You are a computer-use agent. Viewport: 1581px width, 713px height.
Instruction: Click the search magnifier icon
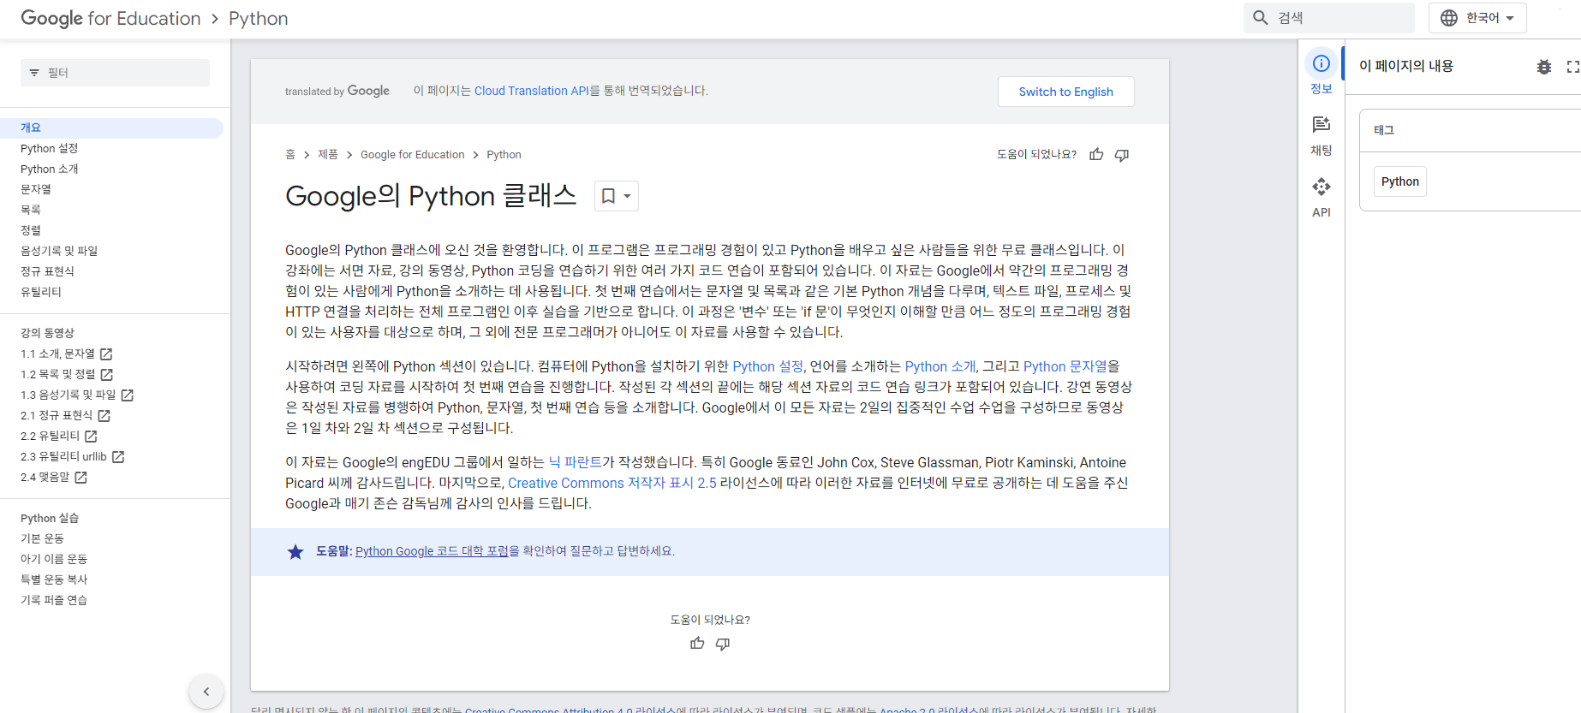[1260, 18]
